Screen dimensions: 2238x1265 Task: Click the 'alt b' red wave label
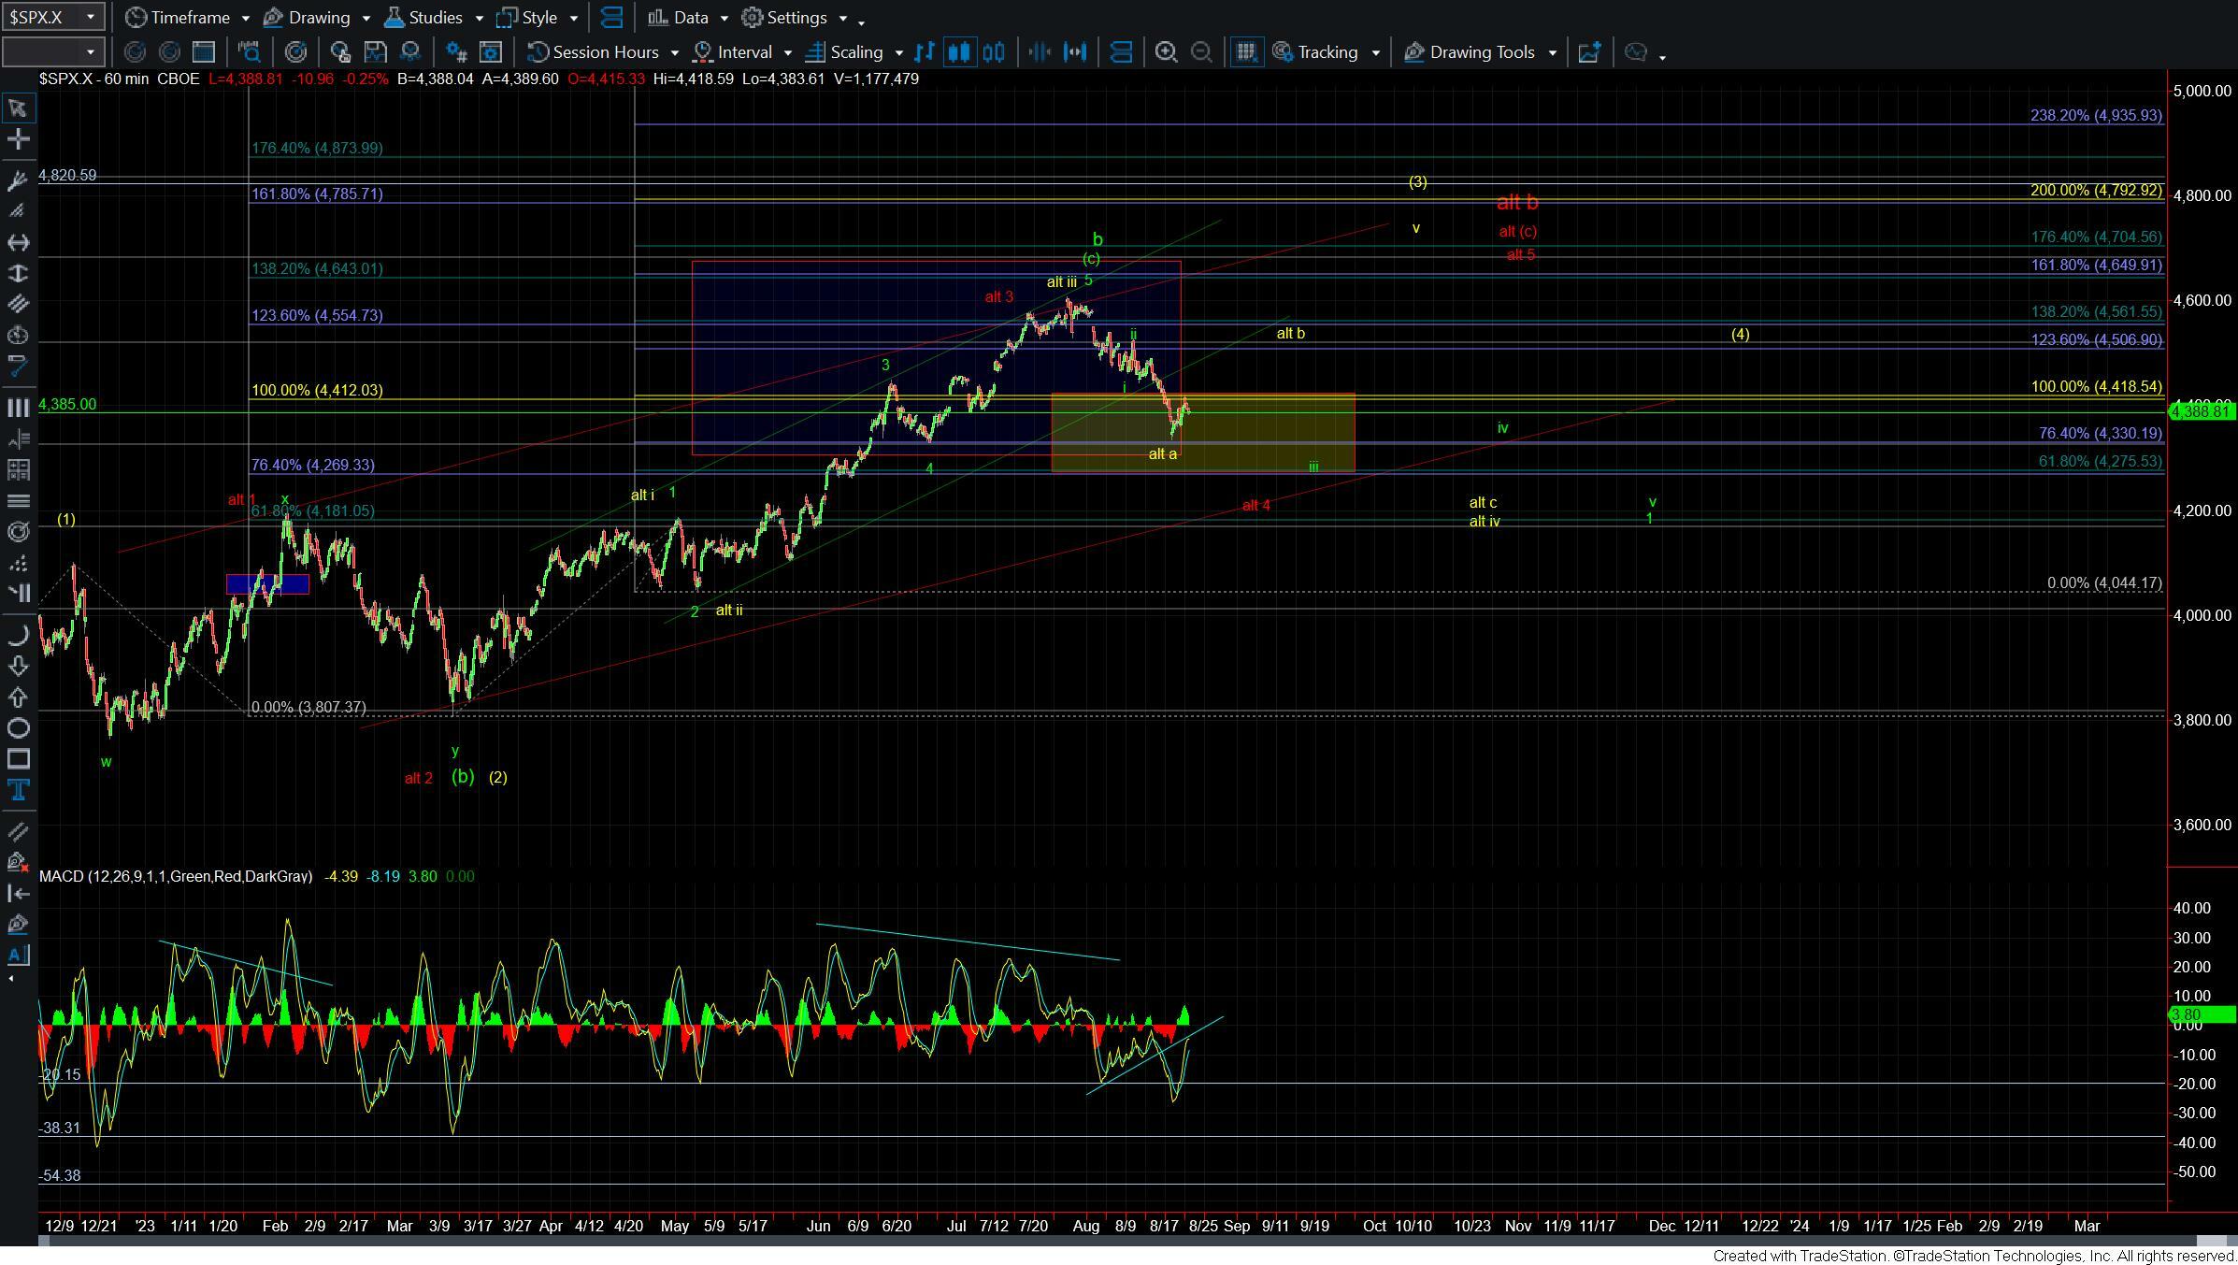[1517, 201]
